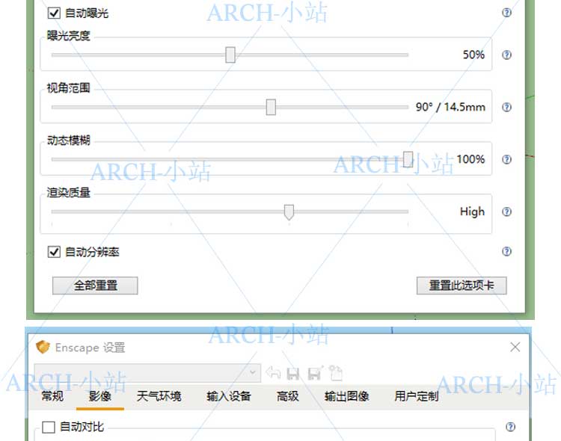This screenshot has height=441, width=561.
Task: Click the 重置此选项卡 button
Action: click(461, 285)
